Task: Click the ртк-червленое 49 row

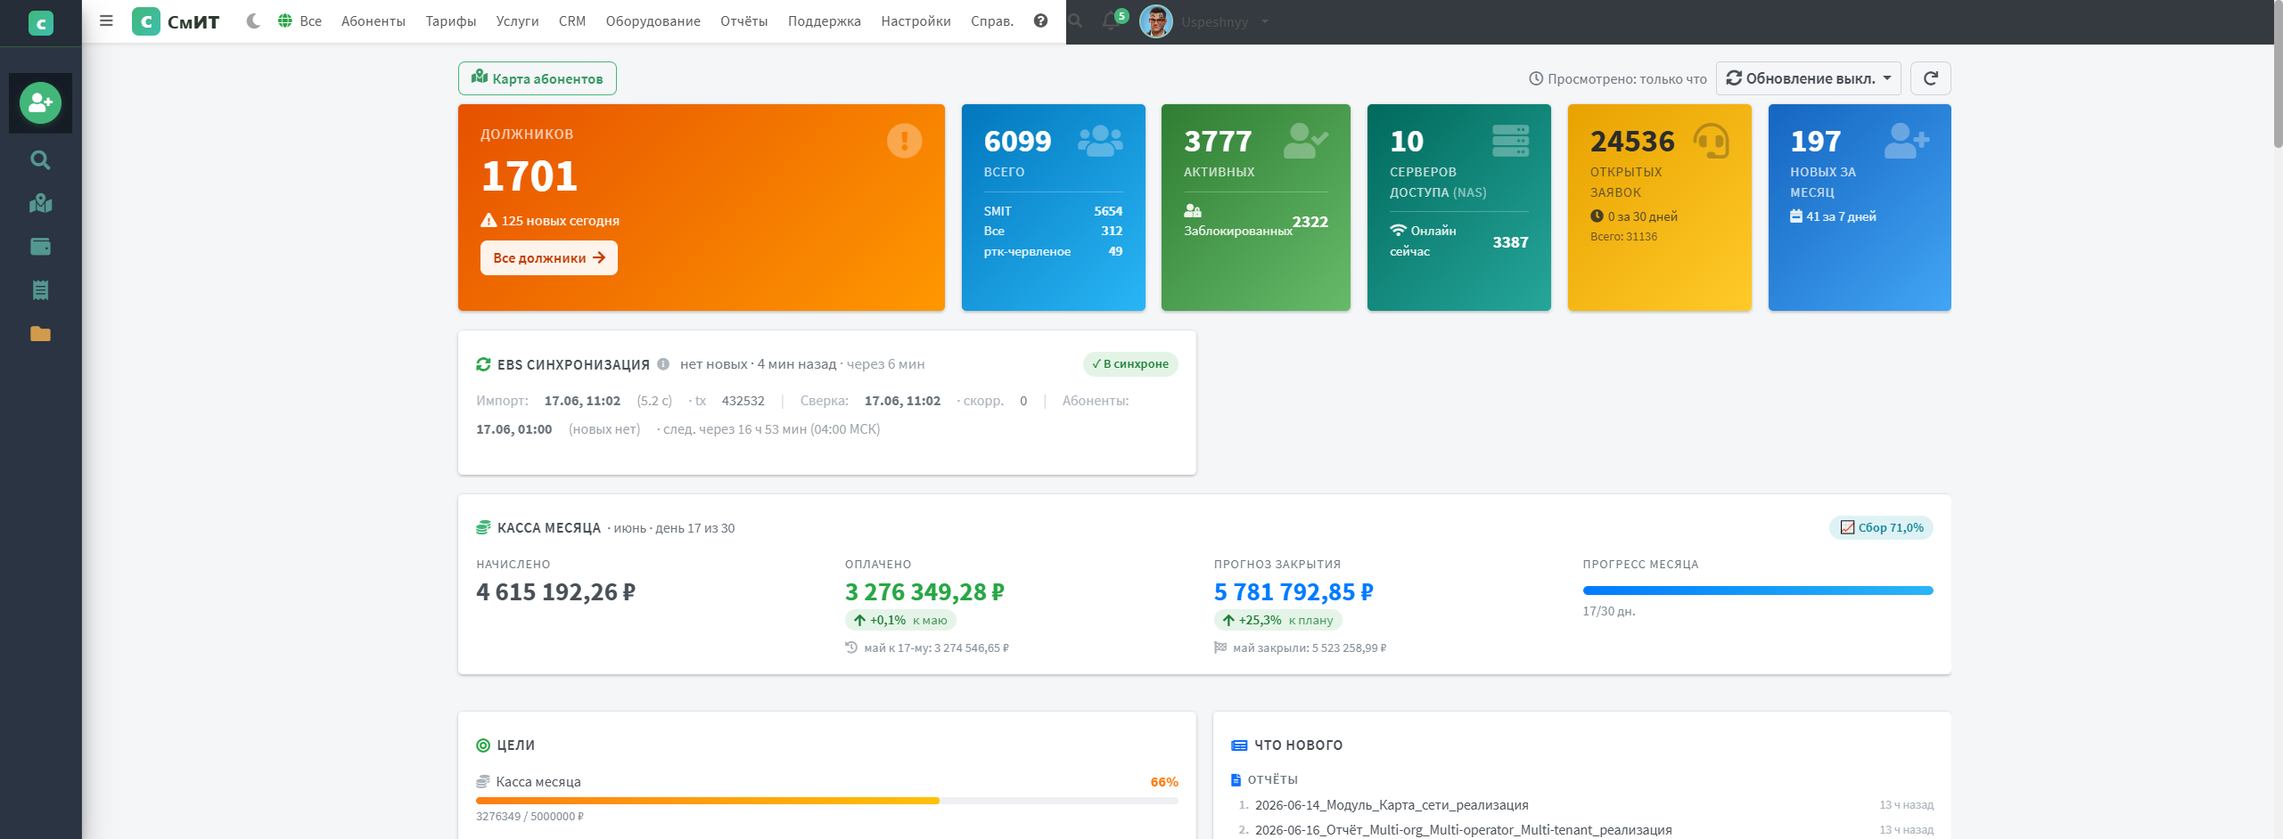Action: (1054, 251)
